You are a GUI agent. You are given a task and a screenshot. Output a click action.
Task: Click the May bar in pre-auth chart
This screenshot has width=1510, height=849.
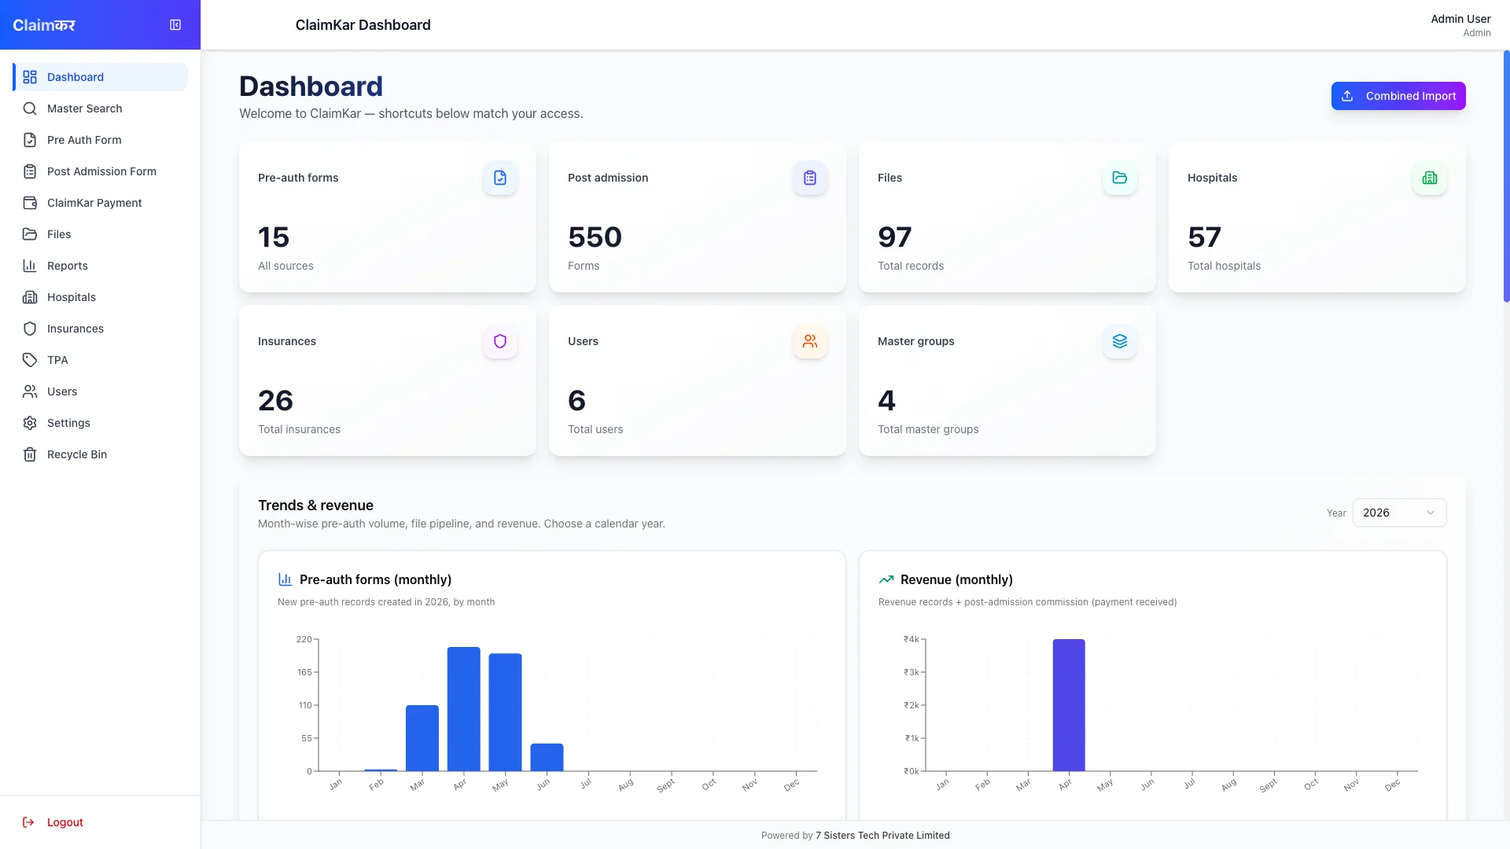(x=505, y=712)
